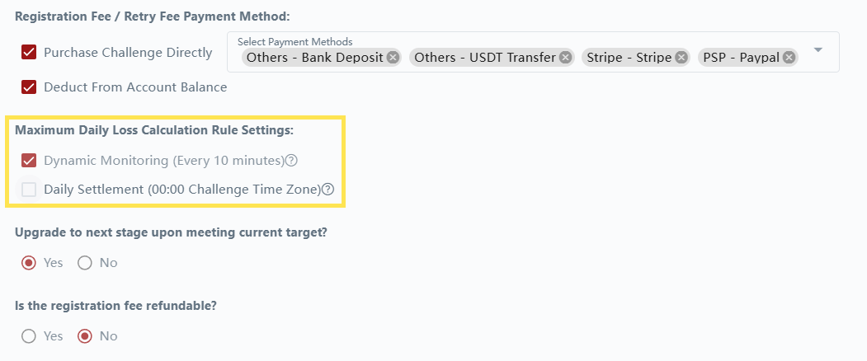Screen dimensions: 867x361
Task: Click Dynamic Monitoring help question icon
Action: 291,161
